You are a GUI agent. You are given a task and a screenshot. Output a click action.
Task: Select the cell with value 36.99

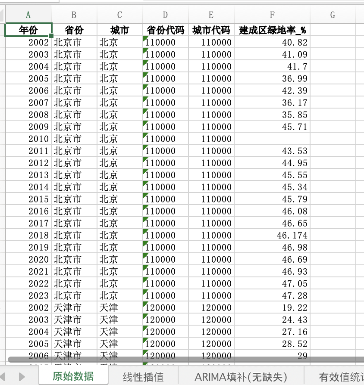click(272, 78)
